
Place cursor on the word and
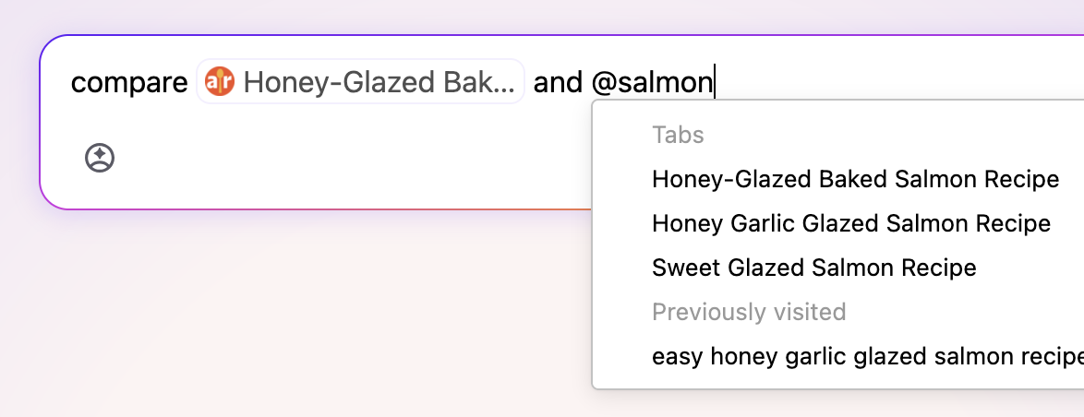pos(558,83)
